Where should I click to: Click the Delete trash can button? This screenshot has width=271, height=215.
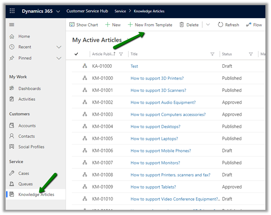pyautogui.click(x=189, y=25)
